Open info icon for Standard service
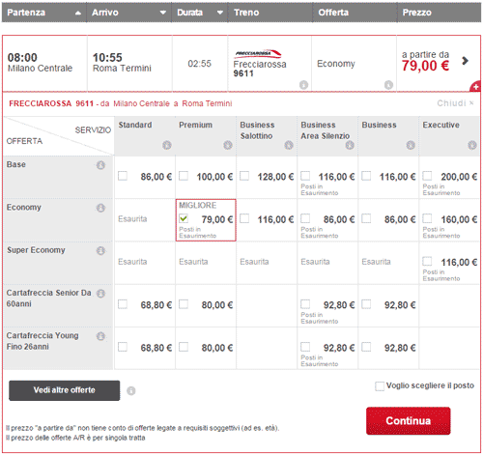Viewport: 483px width, 455px height. 166,145
